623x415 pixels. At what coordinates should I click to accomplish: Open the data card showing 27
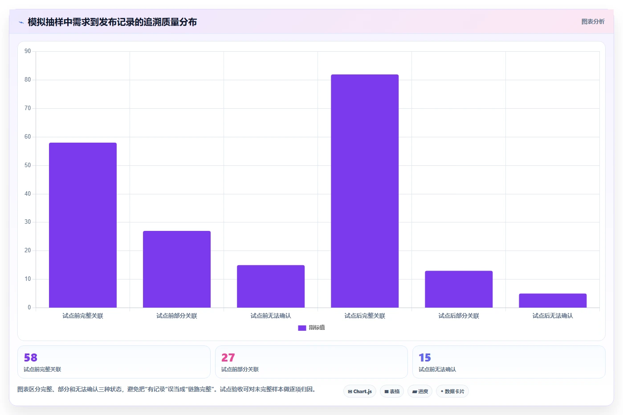pyautogui.click(x=311, y=362)
